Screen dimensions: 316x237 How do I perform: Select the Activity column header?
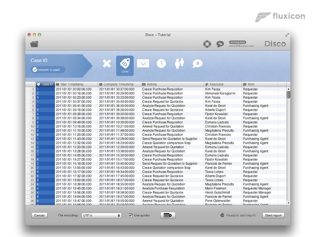click(172, 84)
